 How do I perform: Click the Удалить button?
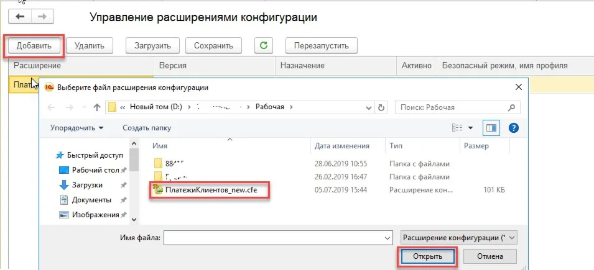(x=90, y=46)
